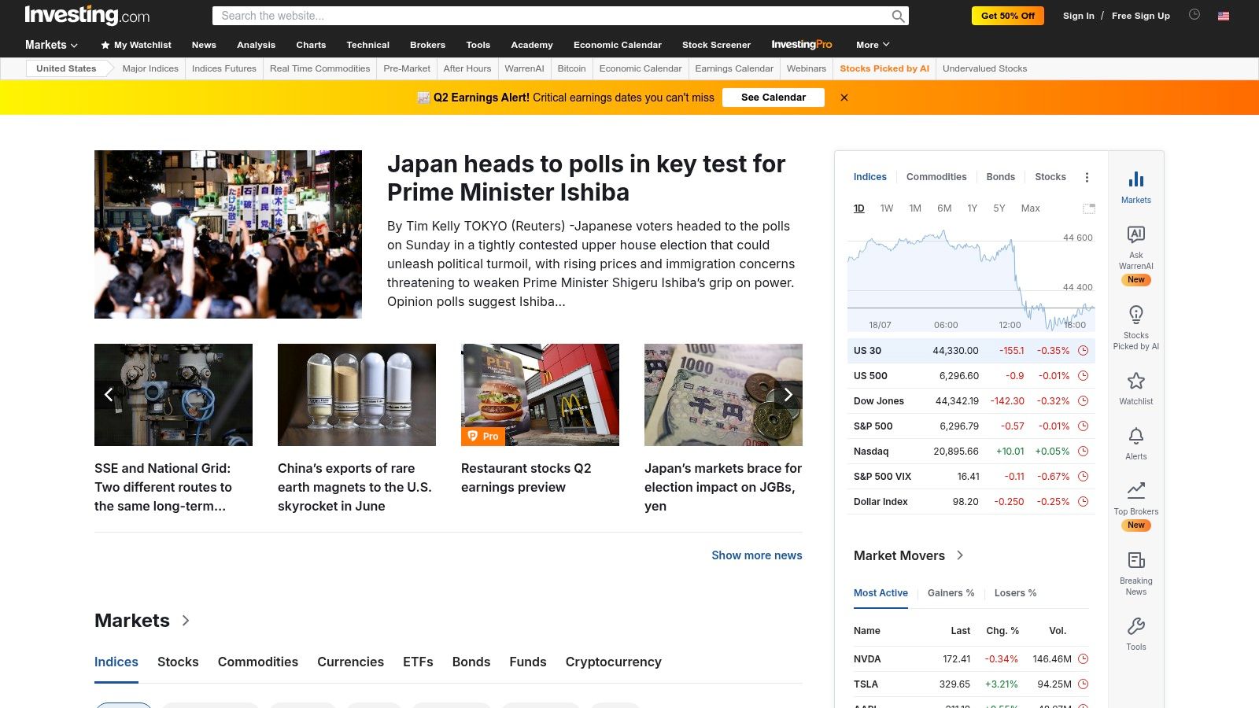Select the 1Y chart range
The image size is (1259, 708).
(972, 208)
